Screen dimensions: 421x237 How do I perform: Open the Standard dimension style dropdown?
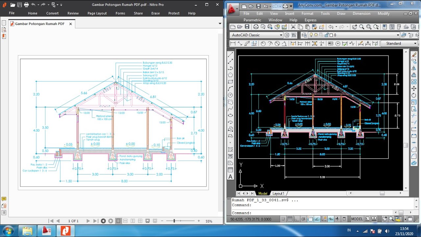click(415, 43)
